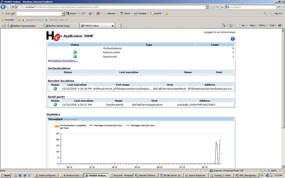Click the vertical scrollbar down arrow
This screenshot has width=285, height=178.
tap(283, 166)
